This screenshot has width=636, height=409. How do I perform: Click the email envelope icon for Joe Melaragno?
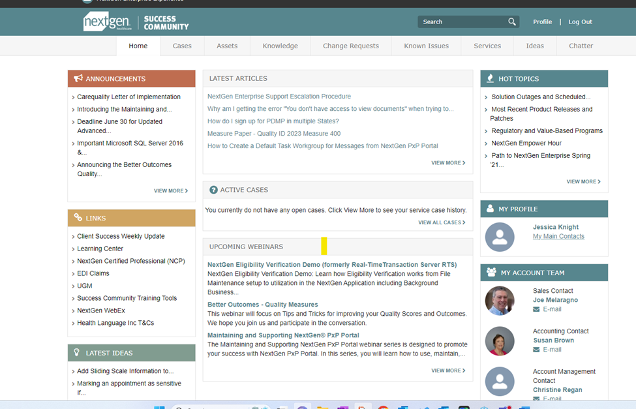tap(536, 309)
